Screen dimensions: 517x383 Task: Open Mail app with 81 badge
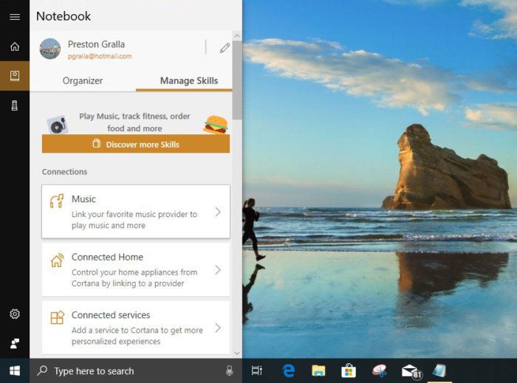point(411,371)
